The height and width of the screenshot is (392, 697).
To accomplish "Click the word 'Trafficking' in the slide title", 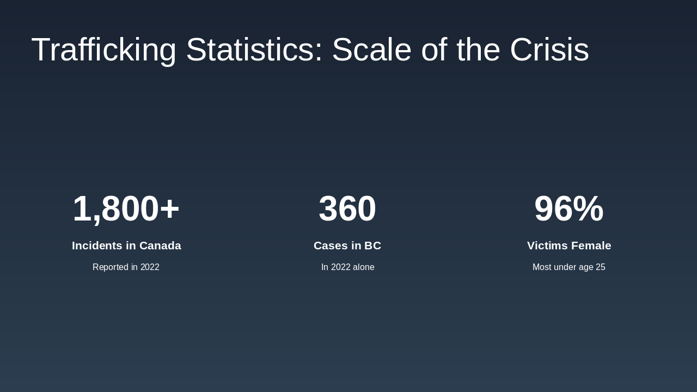I will click(103, 50).
